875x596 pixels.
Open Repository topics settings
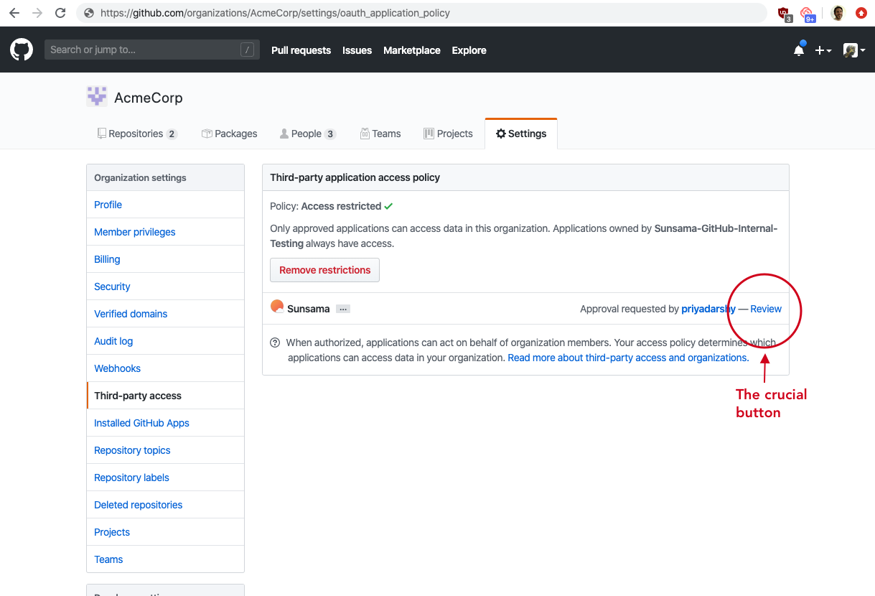coord(165,450)
